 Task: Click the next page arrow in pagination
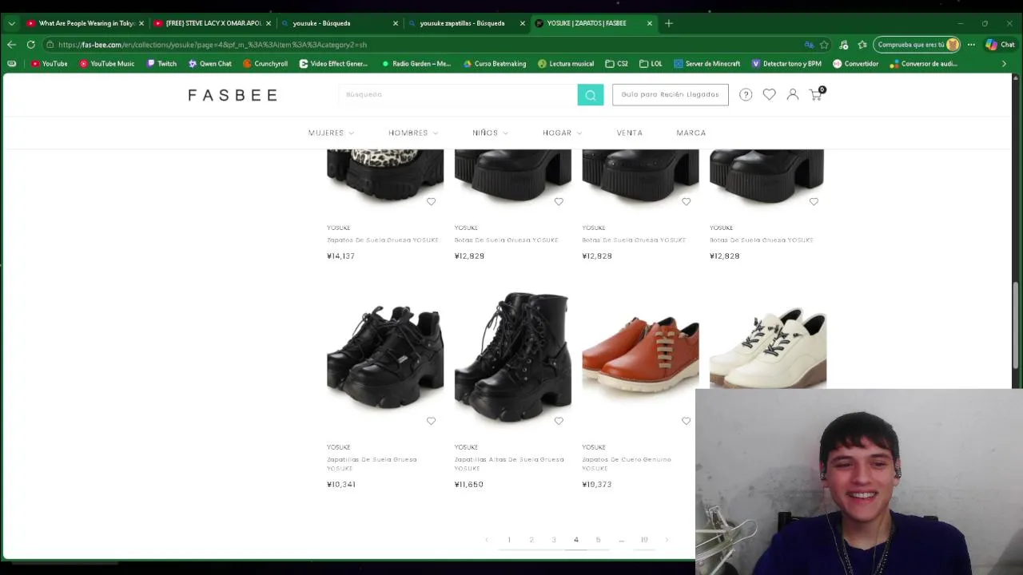coord(667,540)
